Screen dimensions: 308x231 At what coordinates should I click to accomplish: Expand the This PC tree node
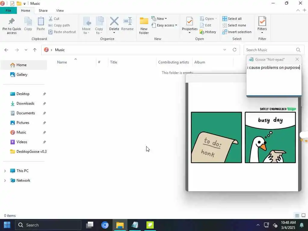click(x=5, y=171)
